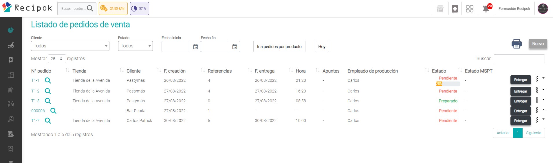This screenshot has height=163, width=553.
Task: Open the sidebar recipe card icon
Action: 11,60
